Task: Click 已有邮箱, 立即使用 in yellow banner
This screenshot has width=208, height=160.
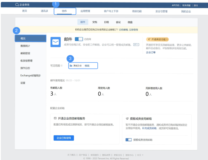Action: tap(128, 30)
